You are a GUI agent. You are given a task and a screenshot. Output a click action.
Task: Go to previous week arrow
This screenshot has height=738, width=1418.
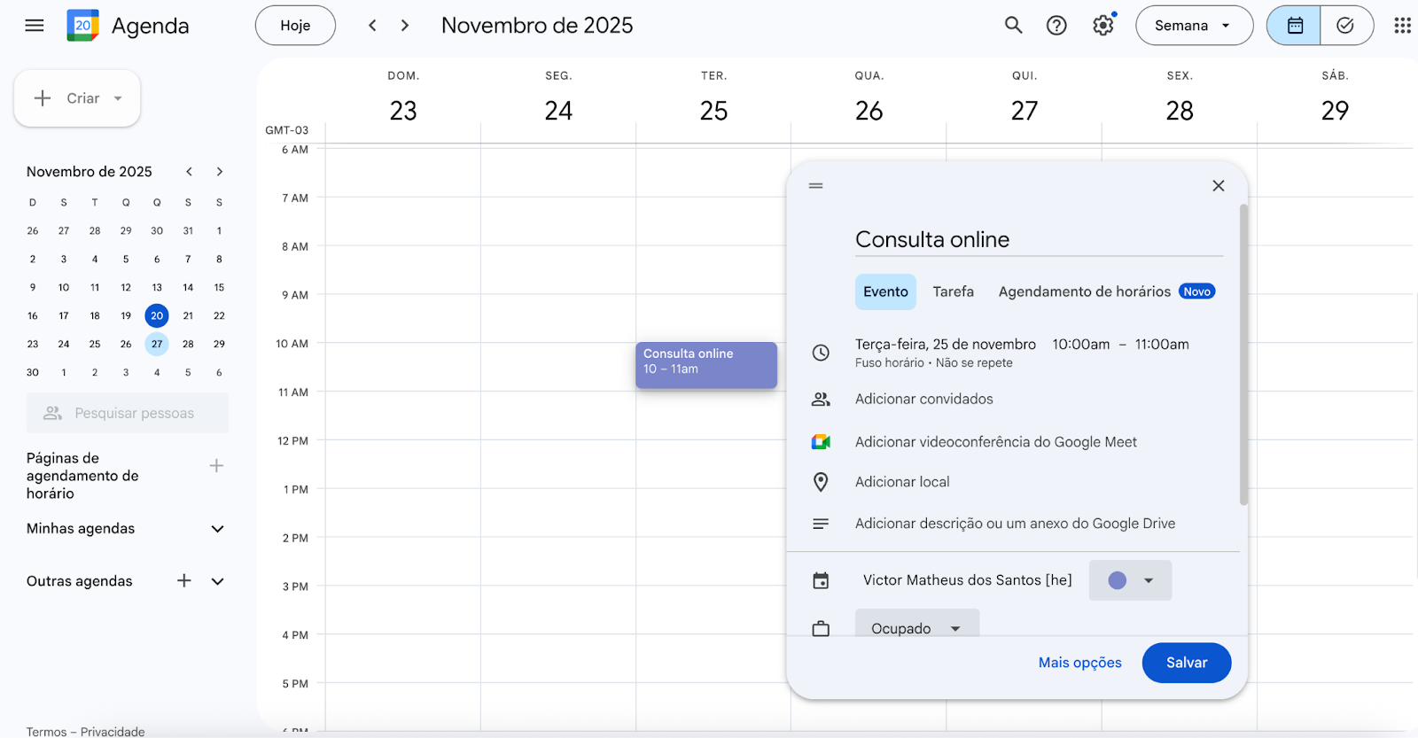(x=372, y=26)
